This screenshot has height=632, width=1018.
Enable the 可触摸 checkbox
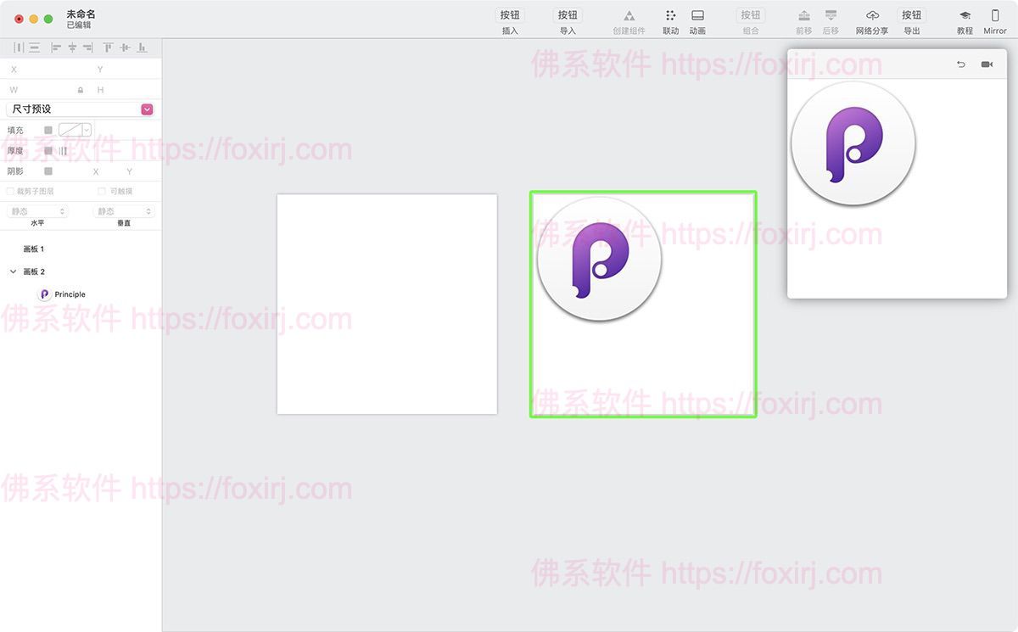click(x=101, y=191)
